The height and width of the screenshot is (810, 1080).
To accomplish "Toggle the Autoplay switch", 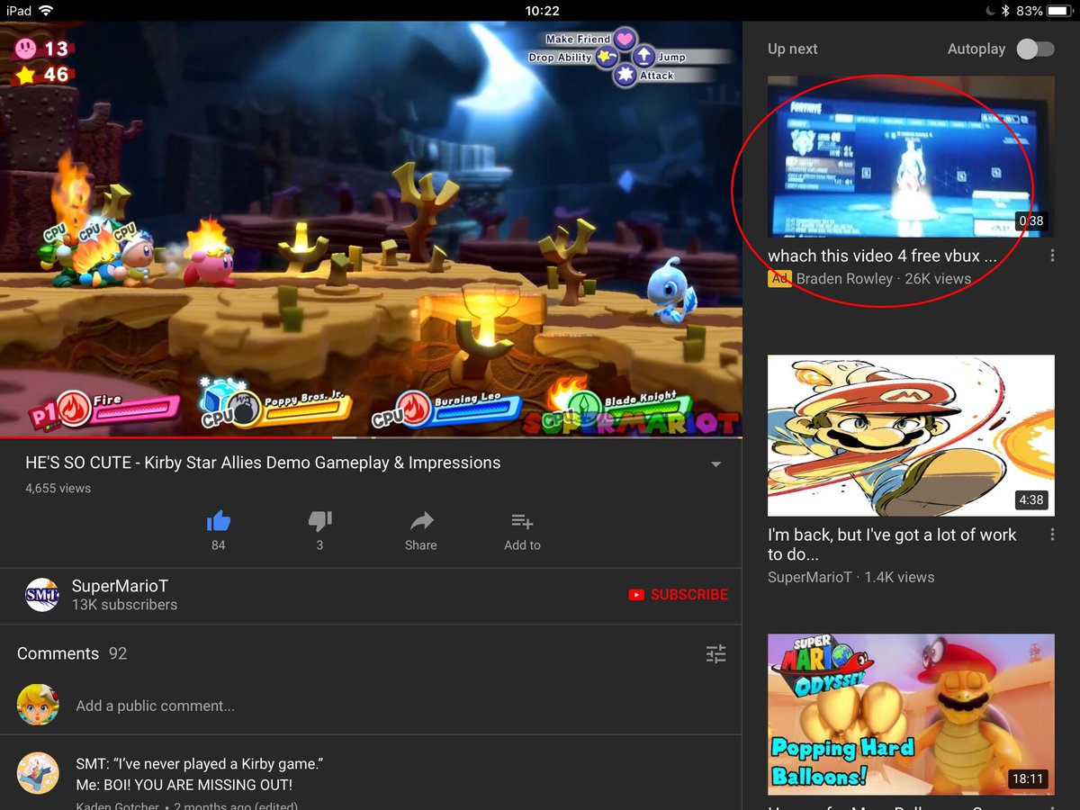I will 1035,49.
